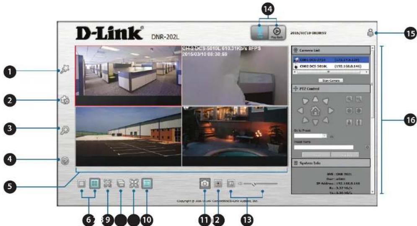Click the PTZ right arrow
The height and width of the screenshot is (226, 417).
coord(331,110)
